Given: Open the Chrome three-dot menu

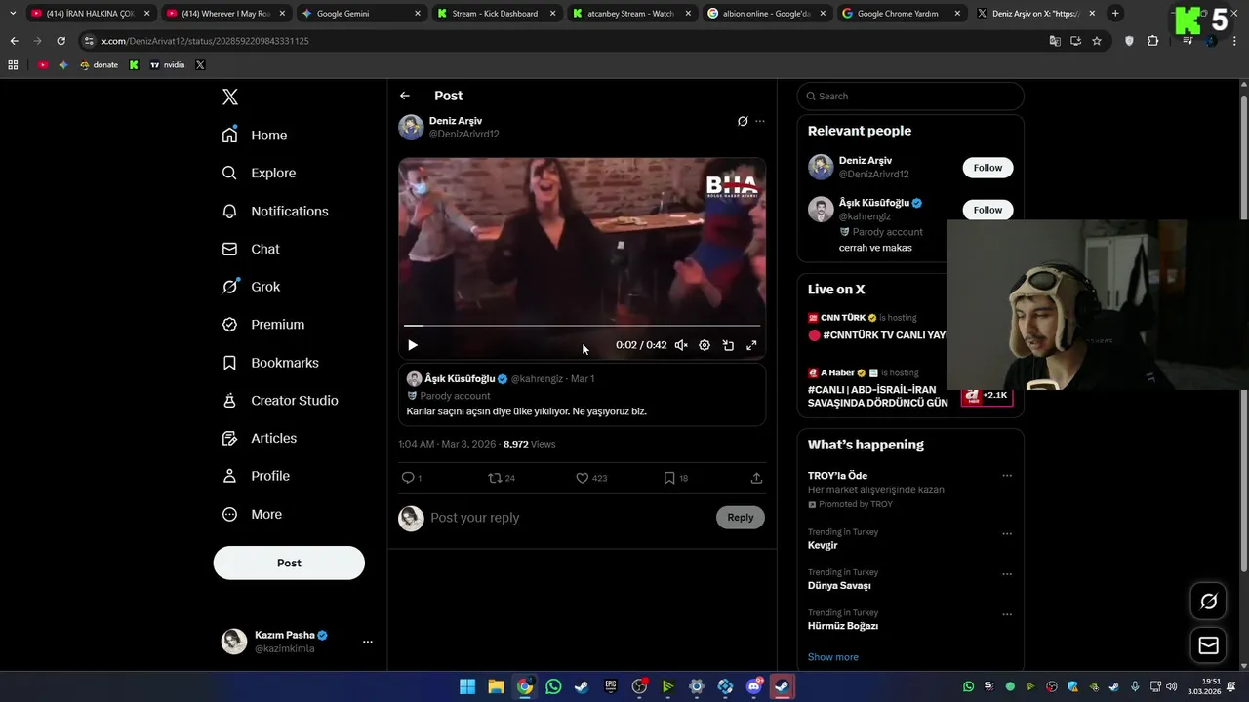Looking at the screenshot, I should [x=1235, y=41].
